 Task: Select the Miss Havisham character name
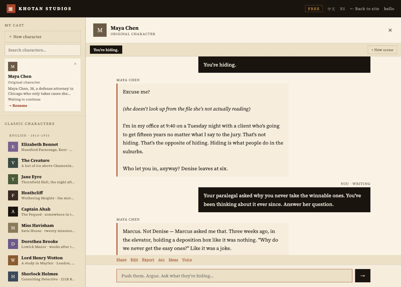tap(37, 225)
